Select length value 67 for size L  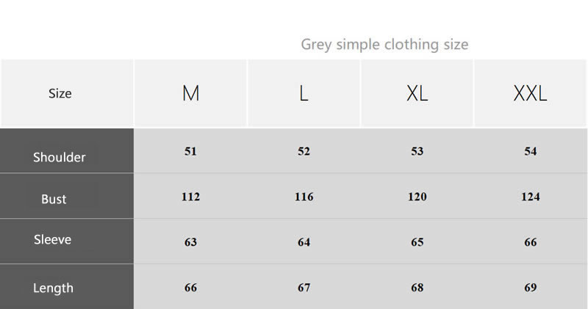click(x=304, y=288)
